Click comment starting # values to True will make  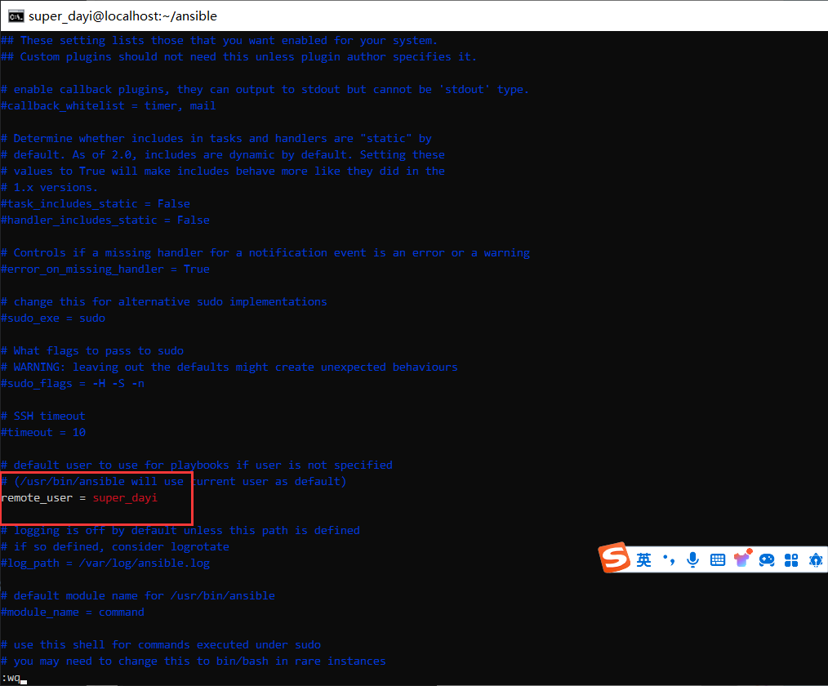(223, 171)
